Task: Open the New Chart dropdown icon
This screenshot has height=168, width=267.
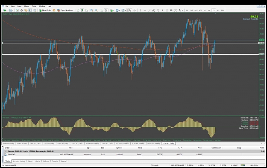Action: 5,10
